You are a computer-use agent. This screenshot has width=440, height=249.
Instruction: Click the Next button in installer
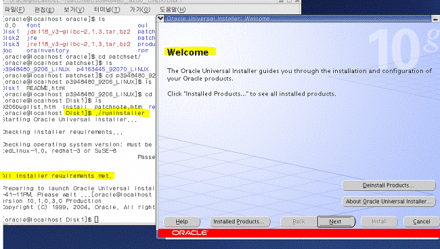336,221
